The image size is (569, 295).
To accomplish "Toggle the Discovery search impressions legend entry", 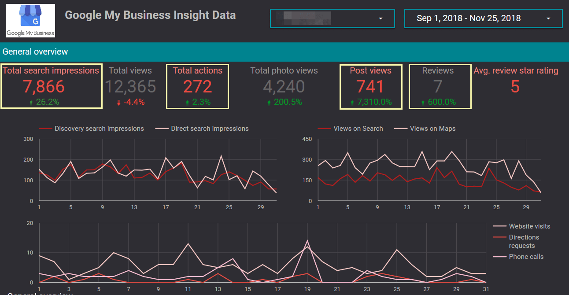I will (98, 128).
